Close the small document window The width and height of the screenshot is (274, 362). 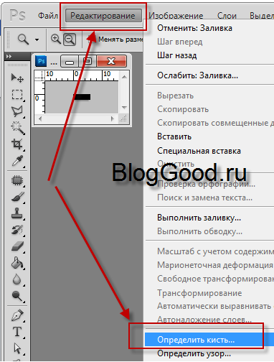coord(111,61)
